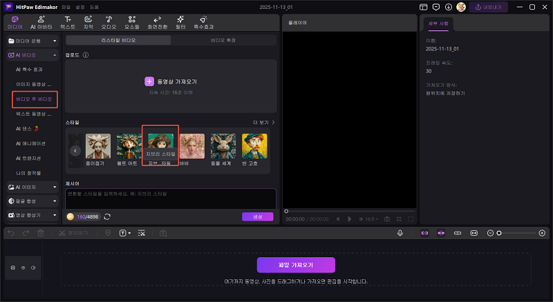
Task: Click the 제시어 prompt input field
Action: [171, 199]
